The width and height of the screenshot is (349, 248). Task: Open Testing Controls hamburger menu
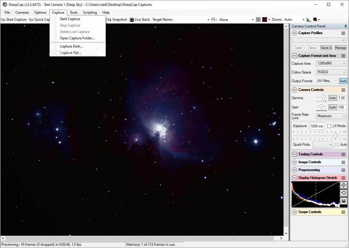point(343,154)
